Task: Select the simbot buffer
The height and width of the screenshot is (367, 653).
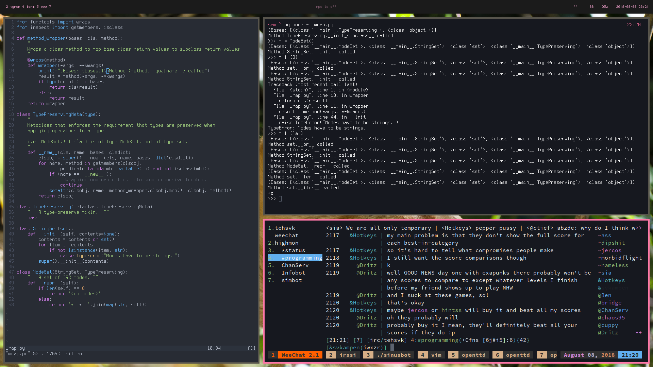Action: click(291, 280)
